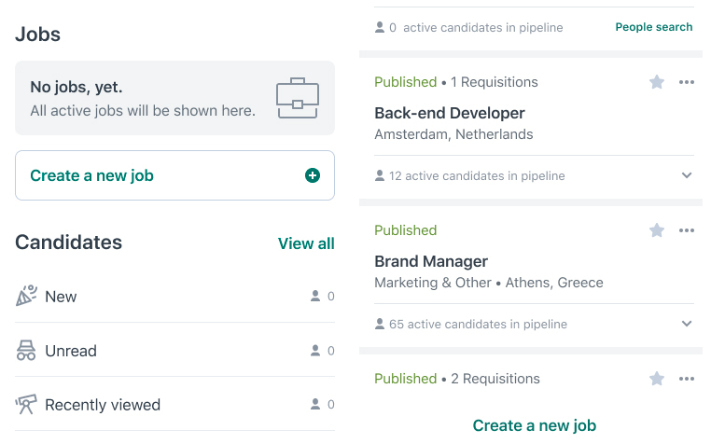
Task: Click the plus icon in Create a new job
Action: pos(313,175)
